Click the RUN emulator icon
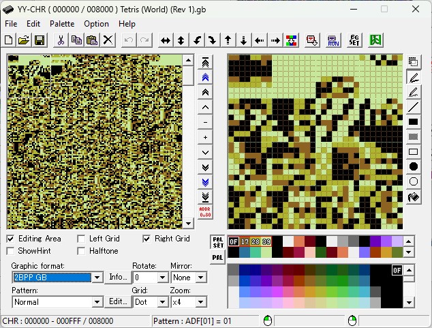 (x=333, y=40)
